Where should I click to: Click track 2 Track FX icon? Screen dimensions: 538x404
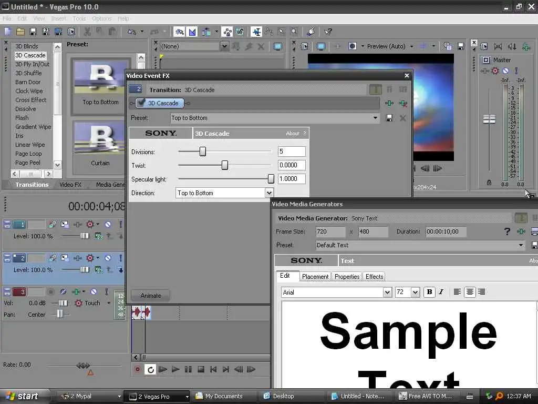point(78,258)
